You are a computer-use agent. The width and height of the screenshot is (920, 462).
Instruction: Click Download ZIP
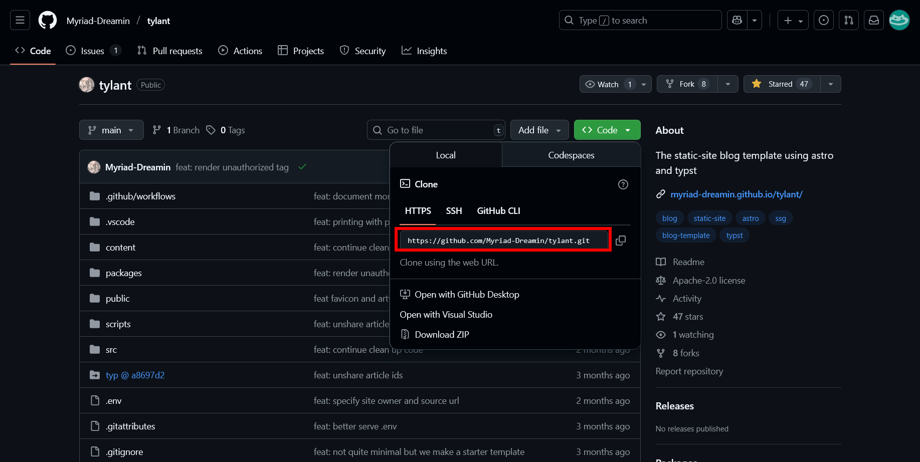coord(435,334)
